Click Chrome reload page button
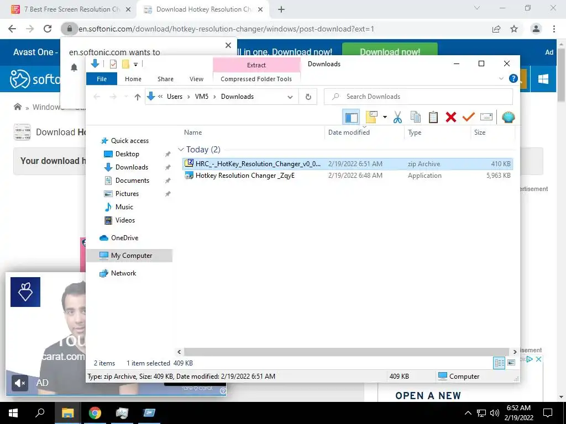Image resolution: width=566 pixels, height=424 pixels. pyautogui.click(x=48, y=29)
